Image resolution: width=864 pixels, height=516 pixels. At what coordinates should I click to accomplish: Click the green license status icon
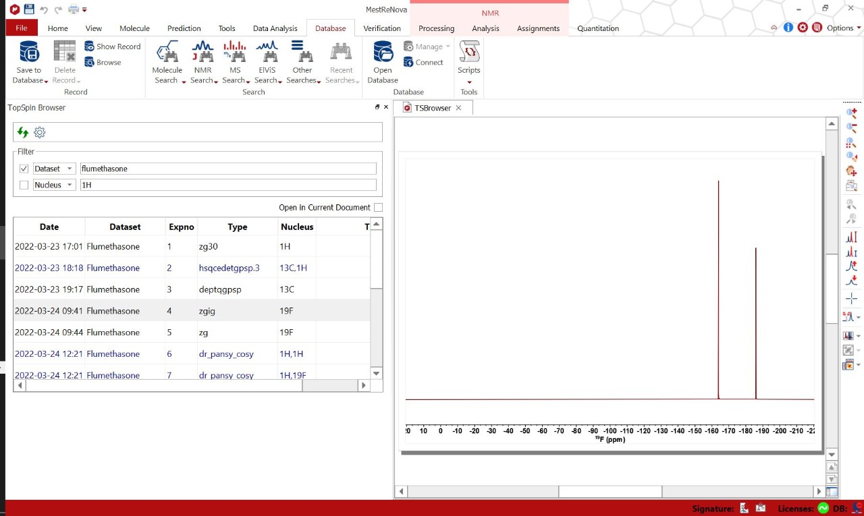point(823,508)
